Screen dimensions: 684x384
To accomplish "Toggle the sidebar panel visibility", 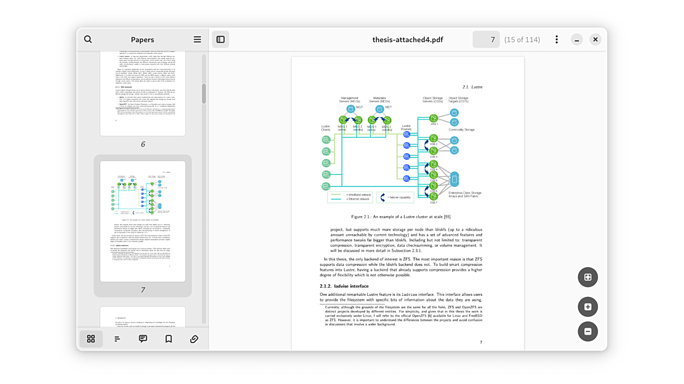I will tap(220, 39).
